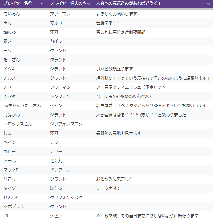Click the character cell カイン
The width and height of the screenshot is (213, 220).
pos(56,41)
